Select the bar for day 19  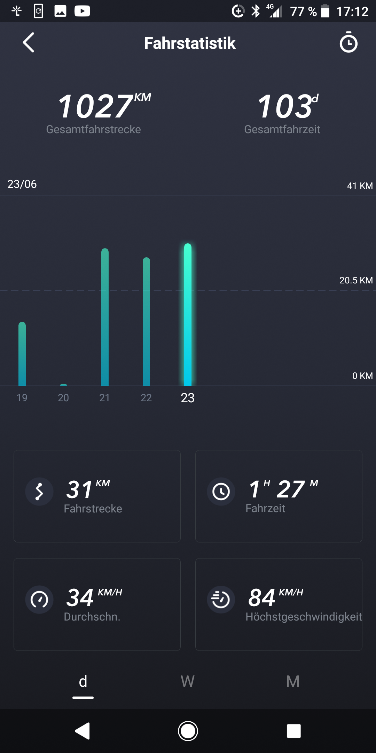pos(22,354)
